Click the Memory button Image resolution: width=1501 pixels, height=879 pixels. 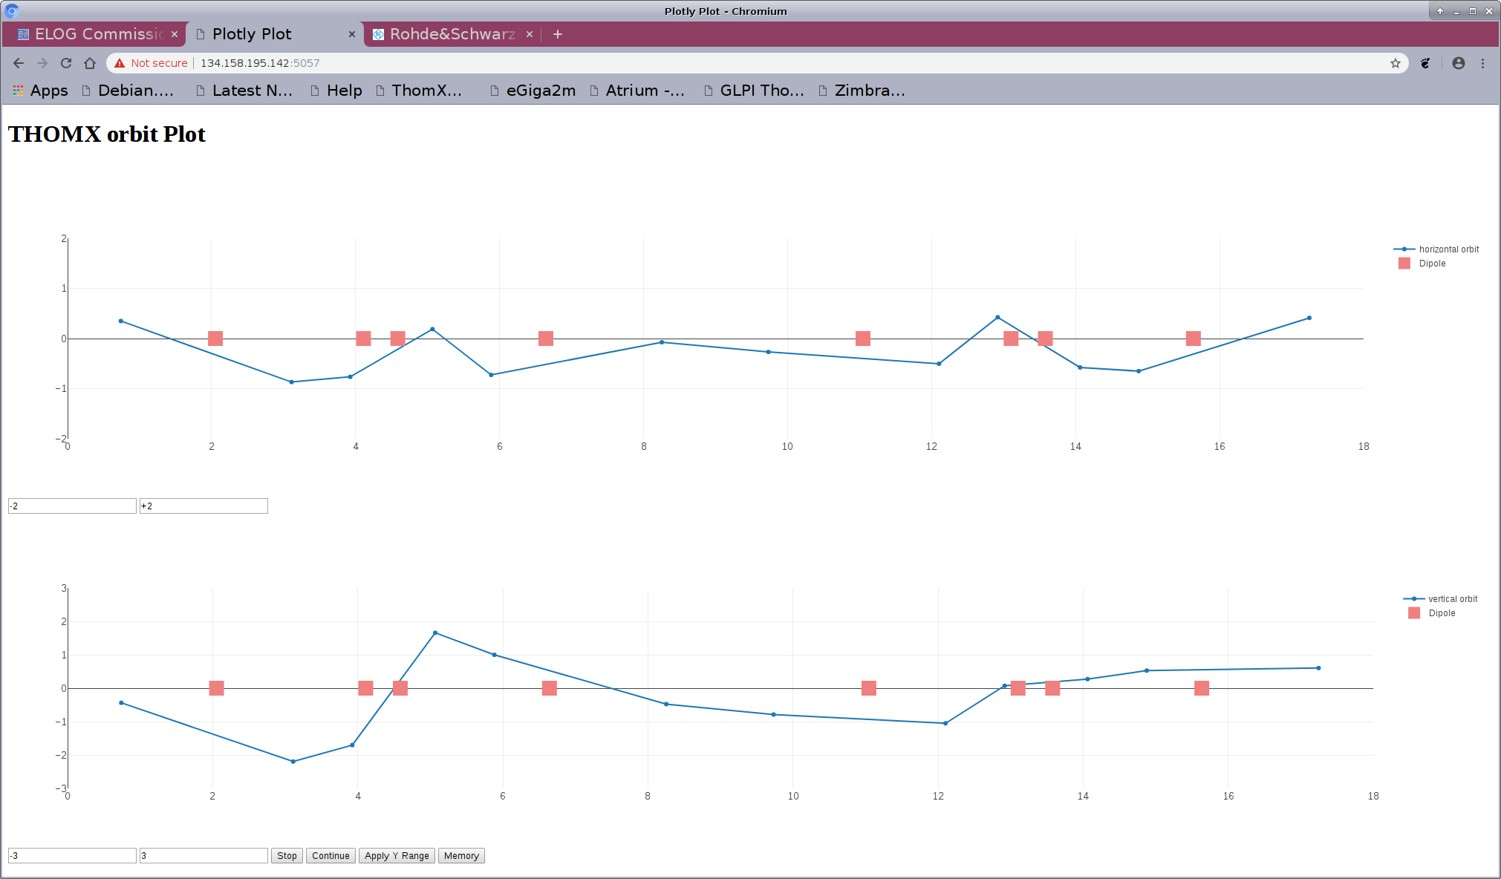461,856
